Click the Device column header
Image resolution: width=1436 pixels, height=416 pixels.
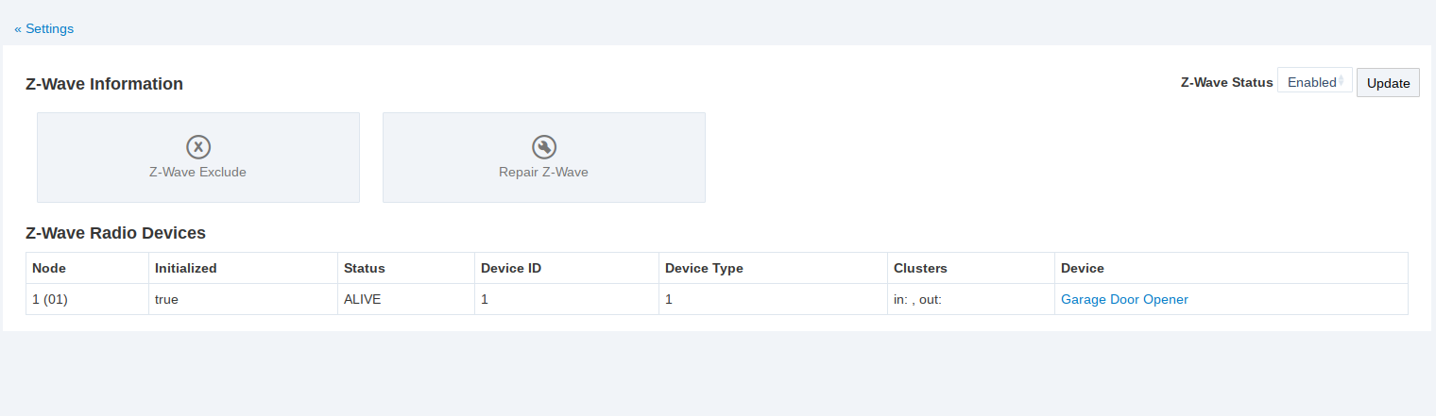tap(1083, 268)
